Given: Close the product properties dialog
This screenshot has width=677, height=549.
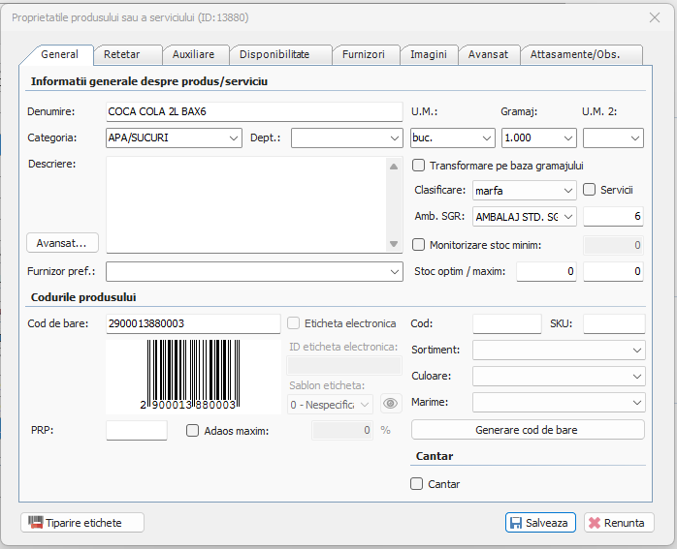Looking at the screenshot, I should [x=653, y=16].
